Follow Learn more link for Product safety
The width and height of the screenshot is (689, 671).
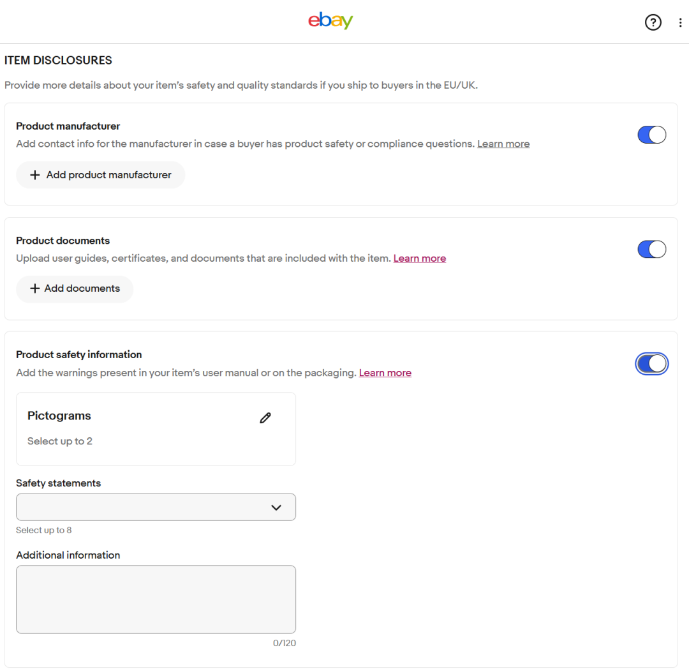[385, 373]
